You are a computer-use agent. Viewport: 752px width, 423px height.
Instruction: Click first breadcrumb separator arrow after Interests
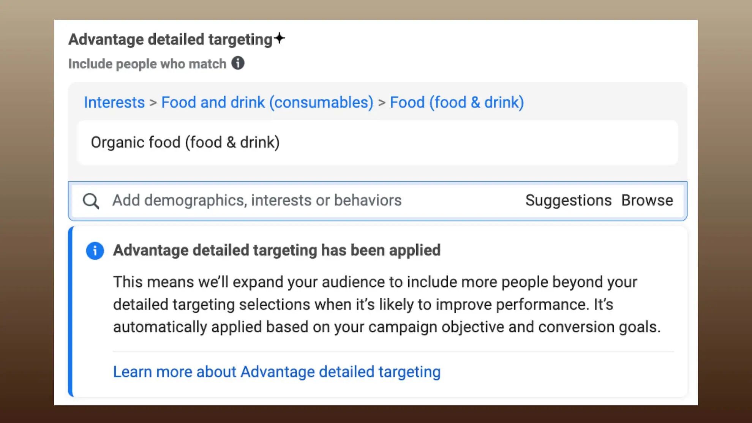pos(153,103)
